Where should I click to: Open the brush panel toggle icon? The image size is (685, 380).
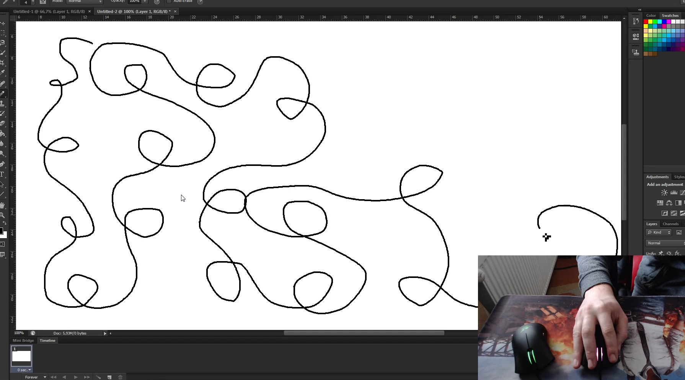click(x=43, y=2)
